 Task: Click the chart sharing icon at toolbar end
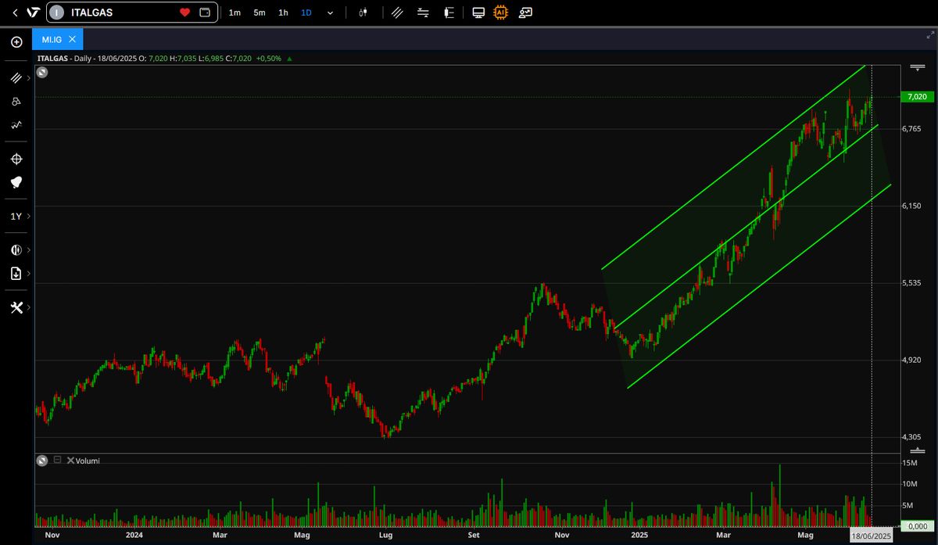click(525, 13)
